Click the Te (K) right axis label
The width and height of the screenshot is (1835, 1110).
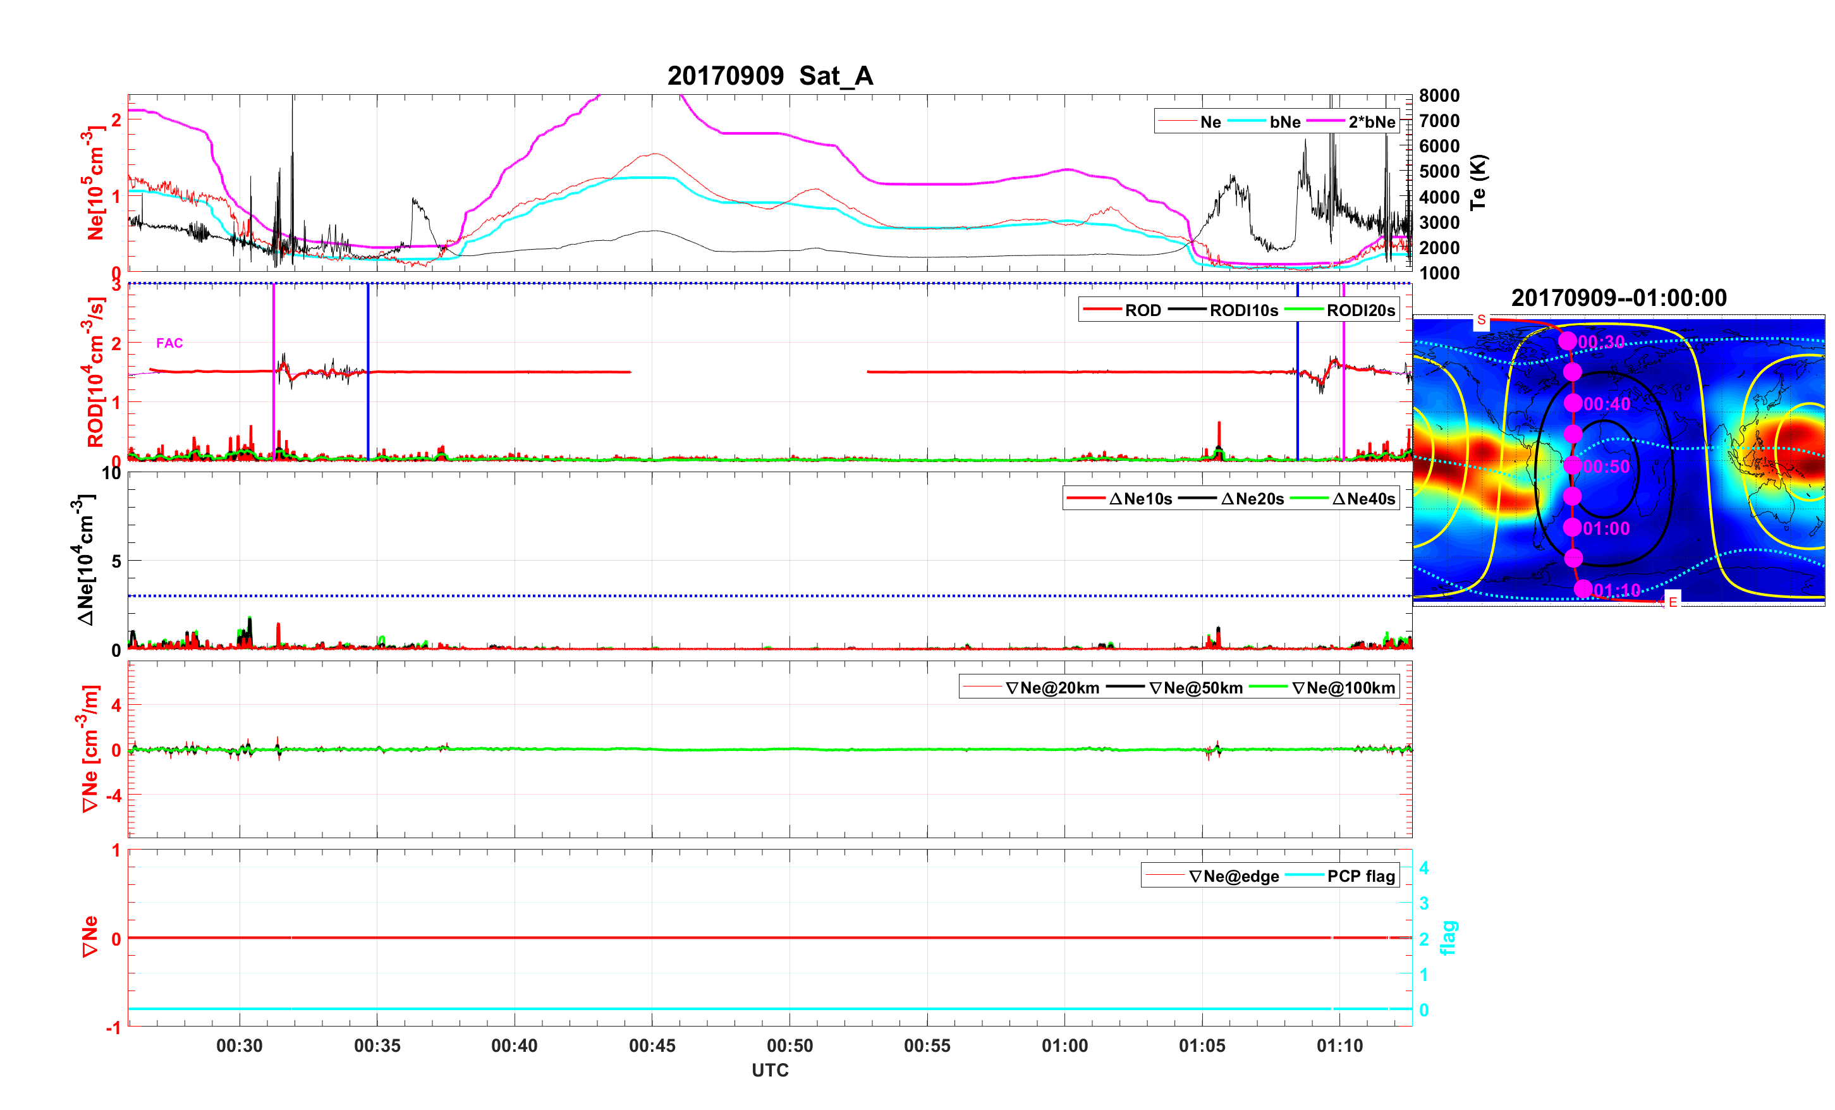pyautogui.click(x=1478, y=183)
